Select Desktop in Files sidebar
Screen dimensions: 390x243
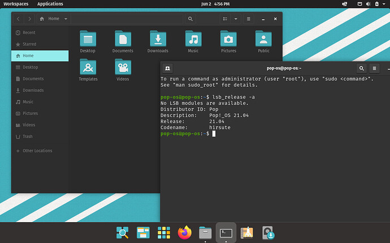click(40, 67)
